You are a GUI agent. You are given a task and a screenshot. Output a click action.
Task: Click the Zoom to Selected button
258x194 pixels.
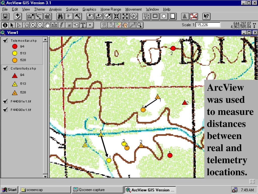pyautogui.click(x=108, y=16)
